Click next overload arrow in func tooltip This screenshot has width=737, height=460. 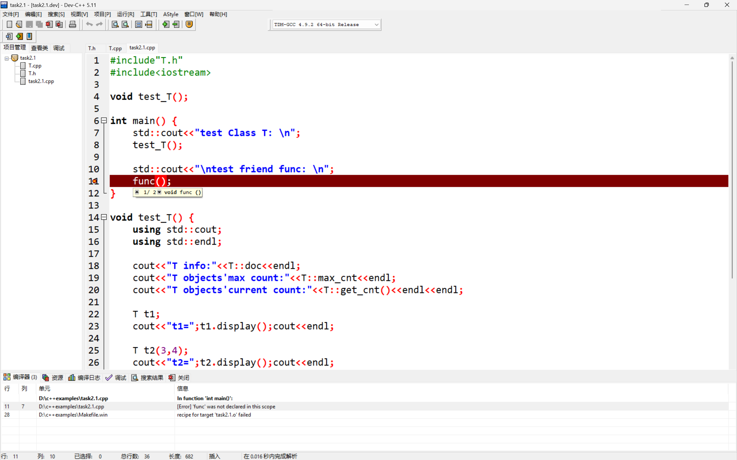click(x=159, y=192)
